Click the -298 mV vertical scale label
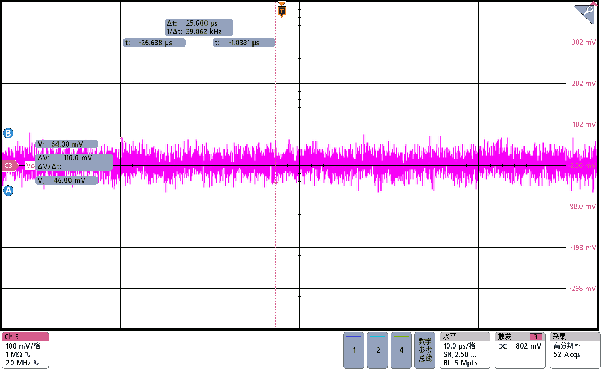The height and width of the screenshot is (370, 602). coord(583,289)
